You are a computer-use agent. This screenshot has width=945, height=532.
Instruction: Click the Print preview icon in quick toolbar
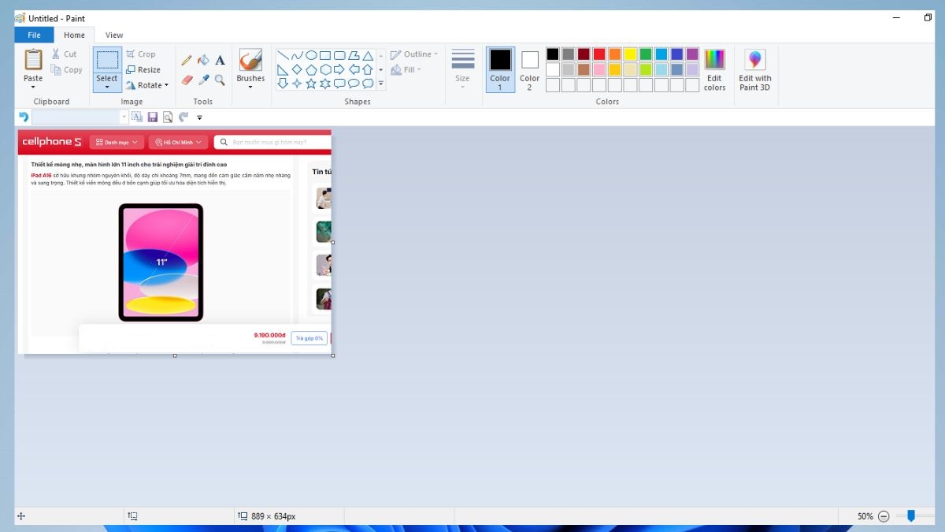click(168, 117)
